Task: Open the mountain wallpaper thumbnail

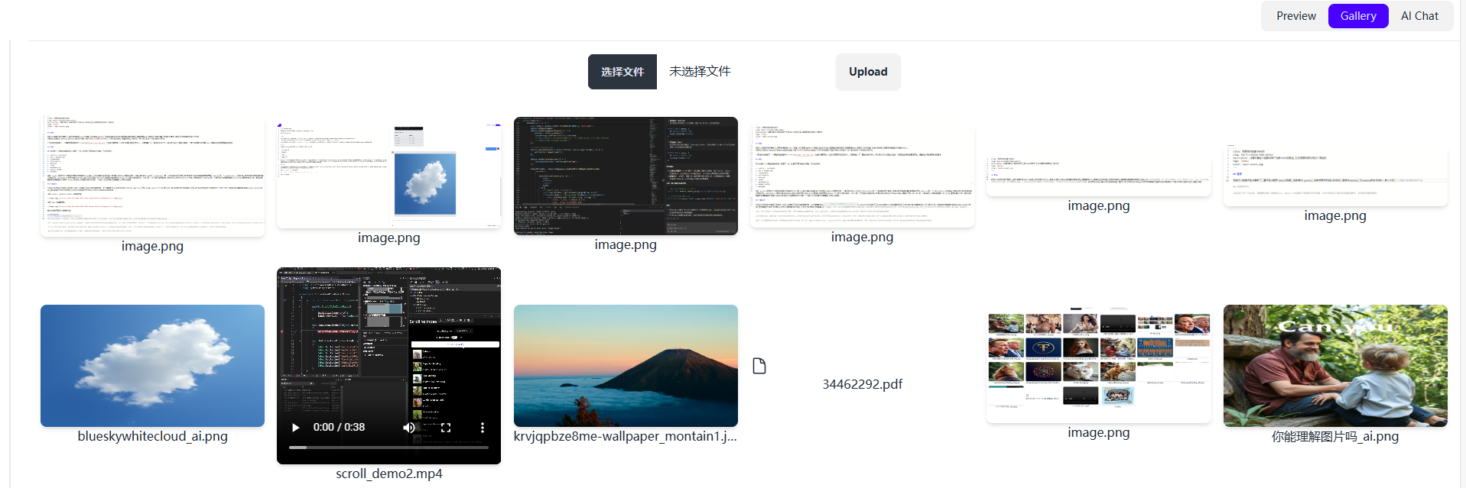Action: point(626,366)
